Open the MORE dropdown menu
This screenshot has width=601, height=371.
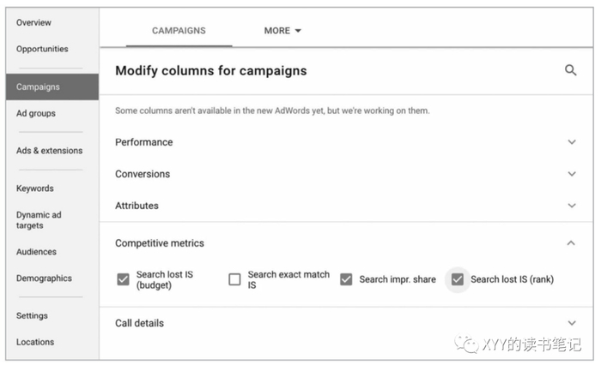(282, 31)
